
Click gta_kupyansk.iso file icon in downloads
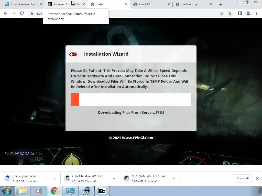tap(7, 178)
